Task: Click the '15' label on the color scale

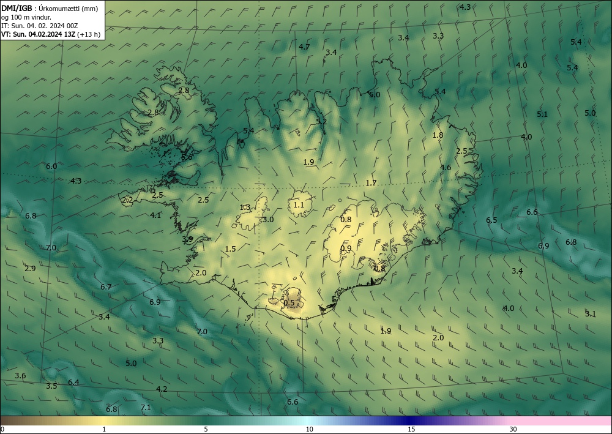Action: (x=411, y=429)
